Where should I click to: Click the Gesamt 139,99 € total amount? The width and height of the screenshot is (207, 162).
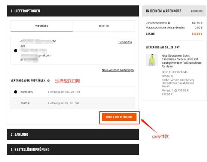pyautogui.click(x=197, y=34)
